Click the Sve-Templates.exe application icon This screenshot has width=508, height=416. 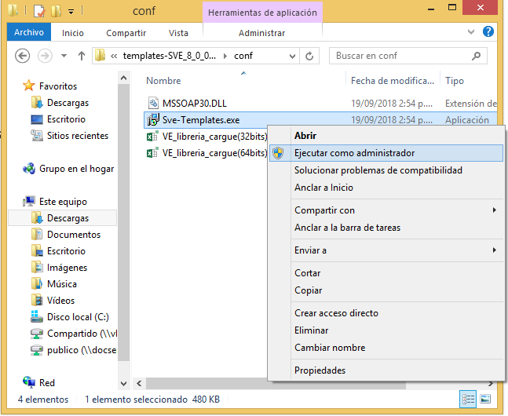point(153,119)
